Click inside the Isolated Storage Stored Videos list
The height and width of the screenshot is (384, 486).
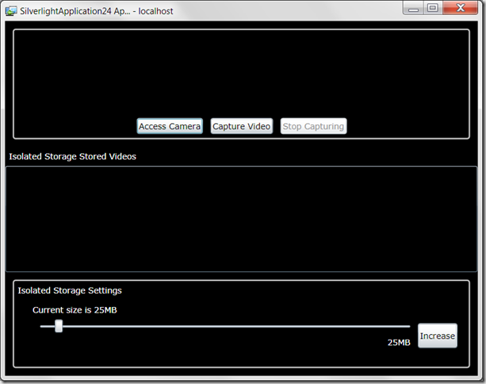(x=242, y=219)
